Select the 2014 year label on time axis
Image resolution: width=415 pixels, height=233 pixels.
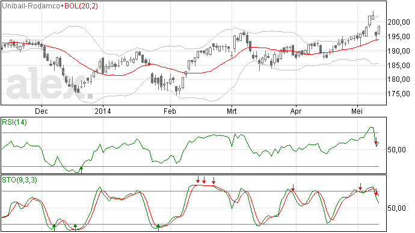(103, 111)
